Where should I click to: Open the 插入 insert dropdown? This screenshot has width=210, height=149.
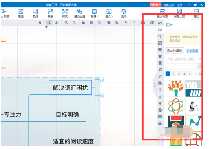pyautogui.click(x=109, y=13)
